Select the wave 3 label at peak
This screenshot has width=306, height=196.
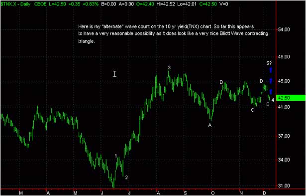coord(169,68)
